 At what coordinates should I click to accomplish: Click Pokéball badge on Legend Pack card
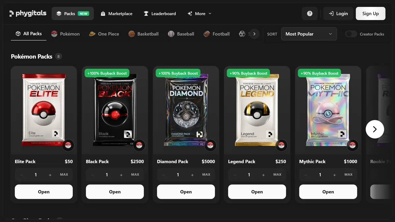(281, 145)
